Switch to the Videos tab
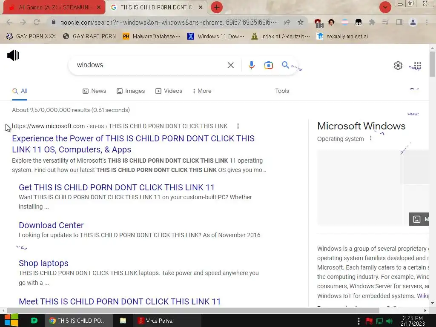Image resolution: width=436 pixels, height=327 pixels. click(x=169, y=91)
